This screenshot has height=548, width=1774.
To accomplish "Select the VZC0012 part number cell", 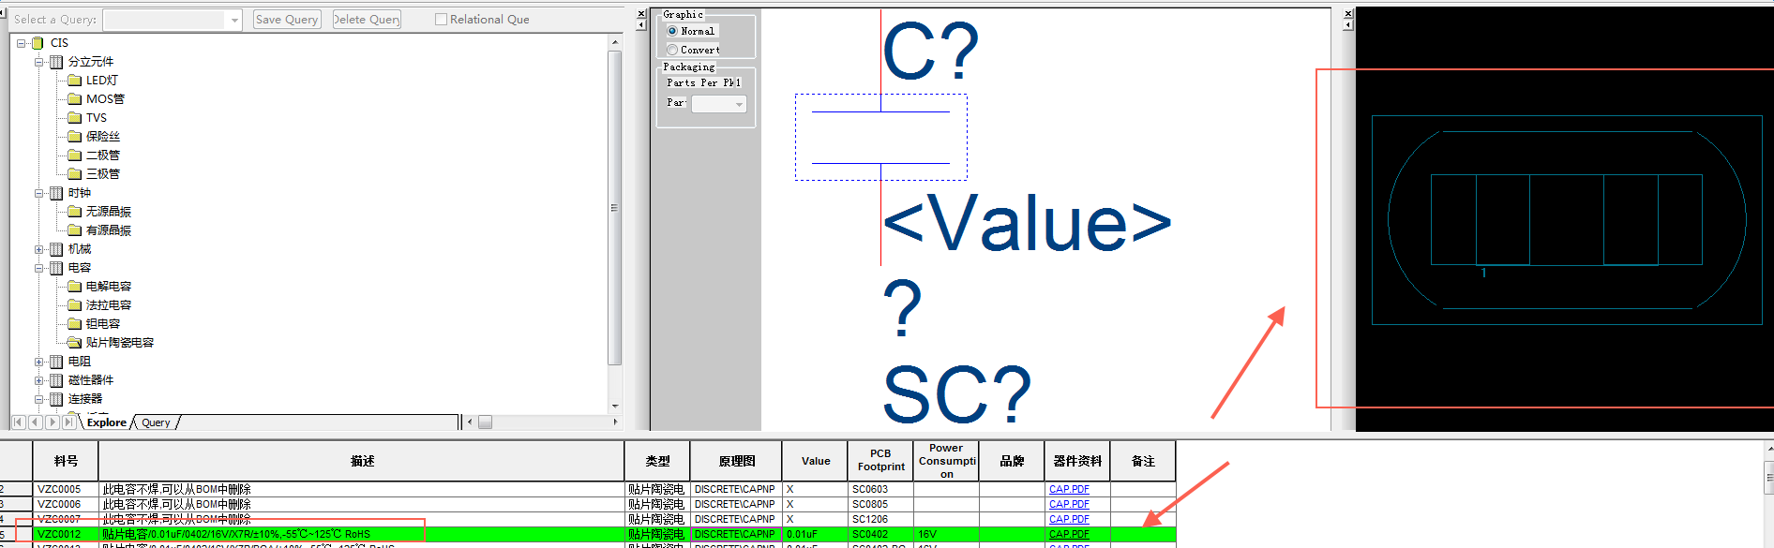I will pyautogui.click(x=66, y=534).
